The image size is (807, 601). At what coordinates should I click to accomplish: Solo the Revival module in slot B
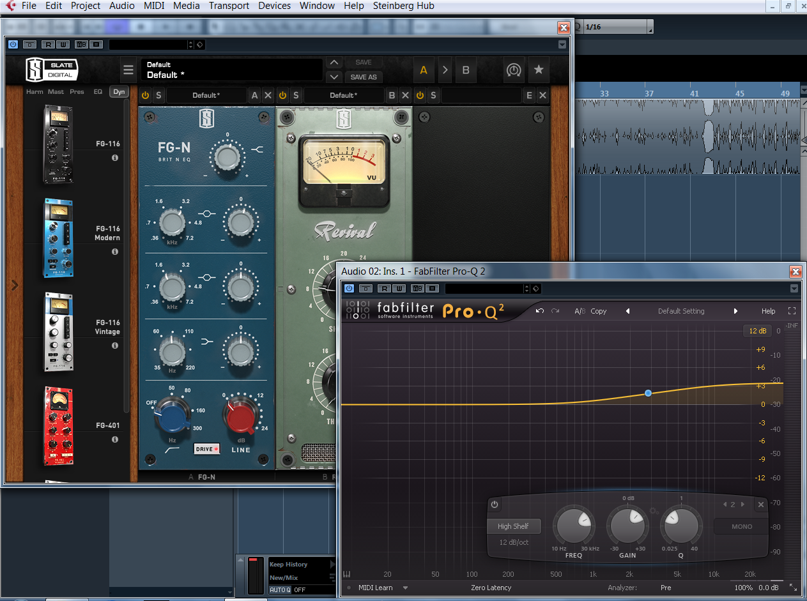coord(296,95)
